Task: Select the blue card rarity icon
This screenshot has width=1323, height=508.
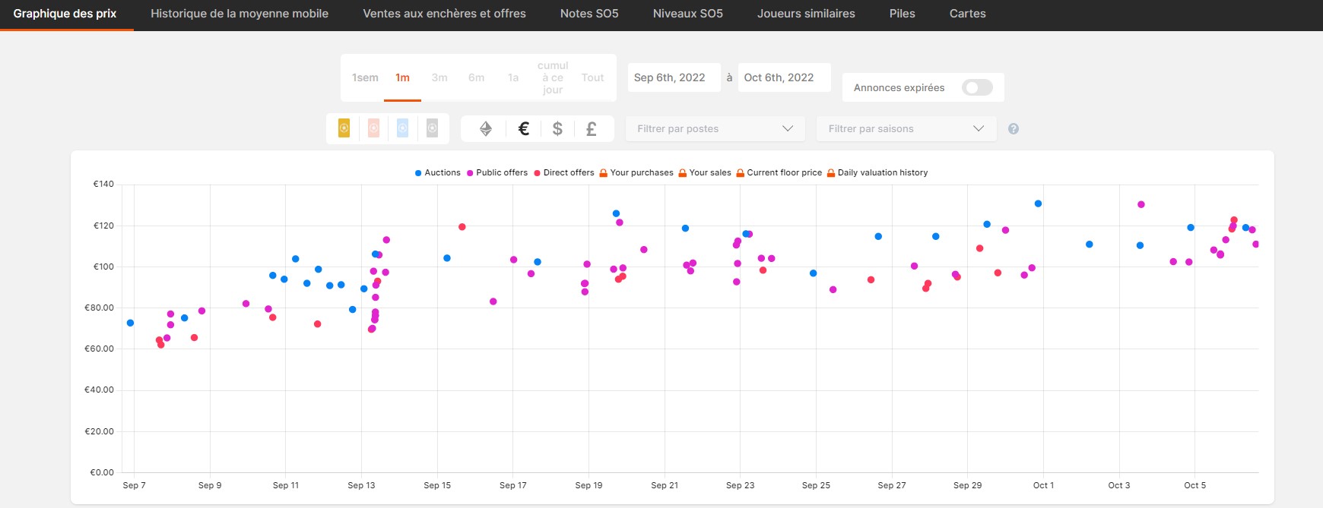Action: (402, 128)
